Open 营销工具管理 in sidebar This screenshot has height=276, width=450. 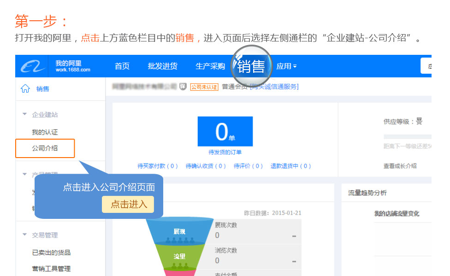point(51,269)
